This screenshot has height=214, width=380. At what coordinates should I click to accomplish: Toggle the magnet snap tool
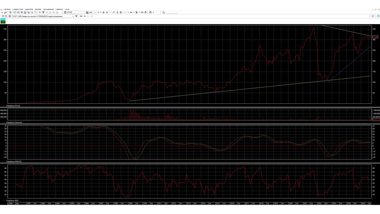pos(150,12)
